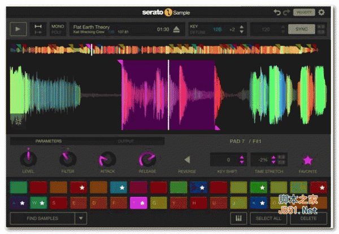Increase Time Stretch with up arrow
Viewport: 339px width, 234px height.
pyautogui.click(x=273, y=157)
